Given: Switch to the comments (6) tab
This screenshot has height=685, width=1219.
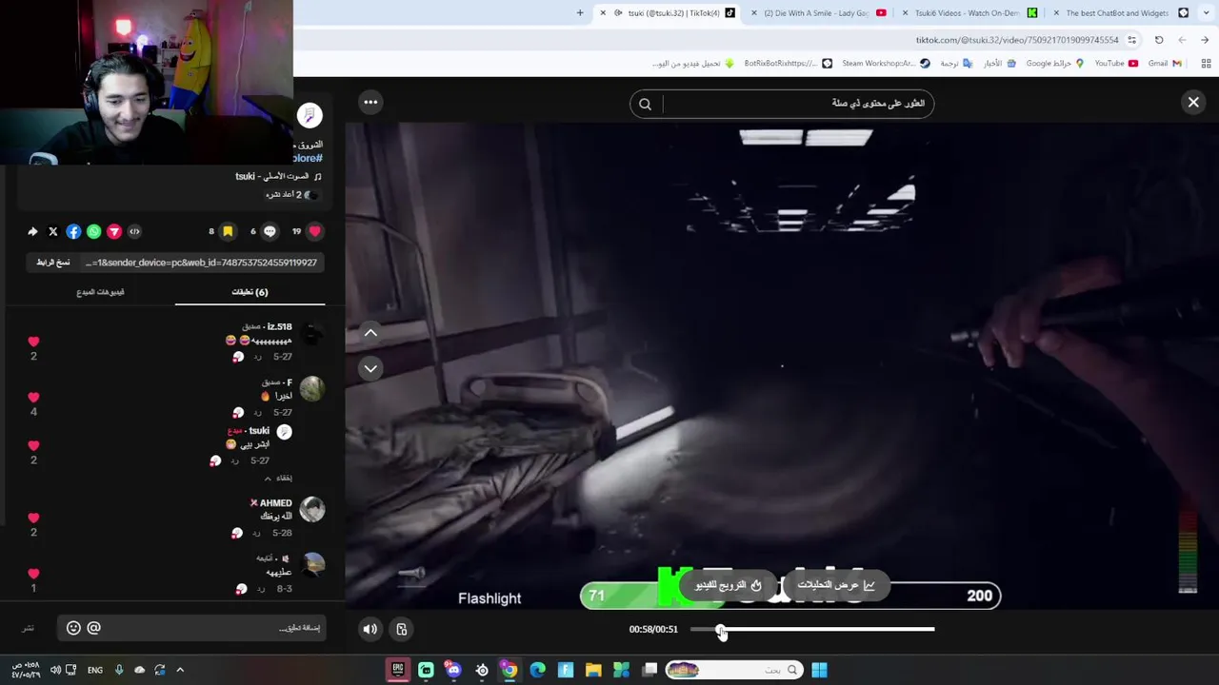Looking at the screenshot, I should 250,292.
